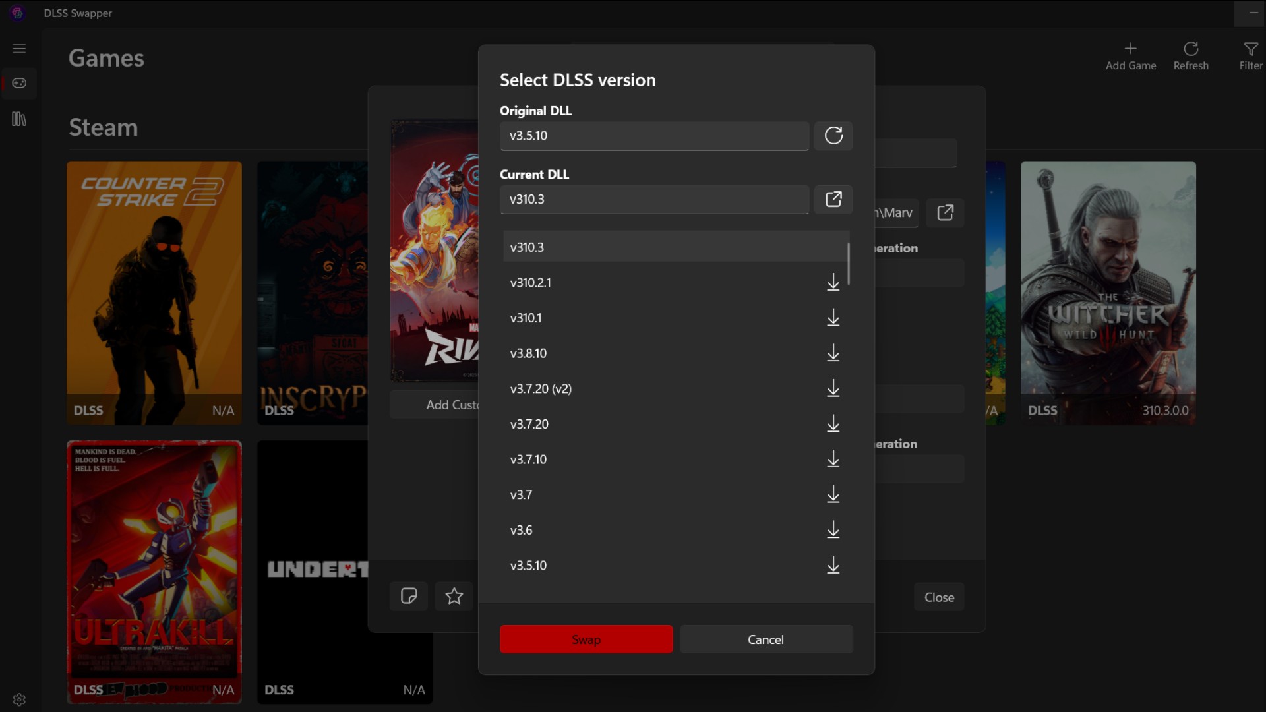Click the Add Custom Cover button

coord(435,405)
